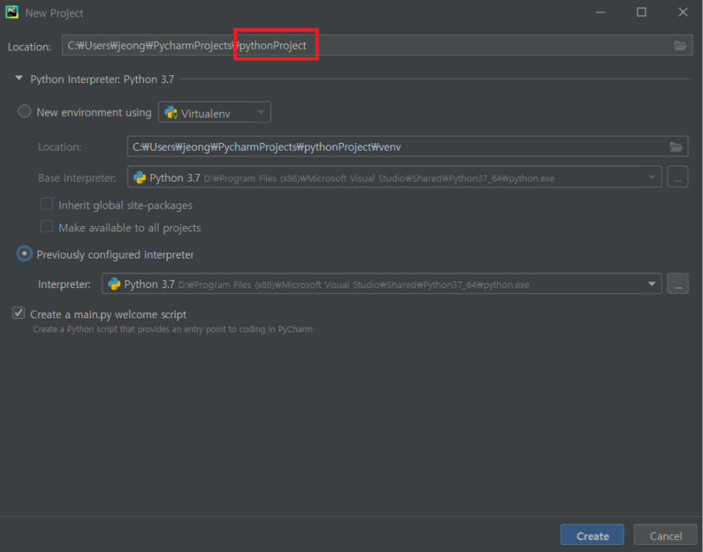The image size is (703, 552).
Task: Open base interpreter browse ellipsis button
Action: (x=677, y=177)
